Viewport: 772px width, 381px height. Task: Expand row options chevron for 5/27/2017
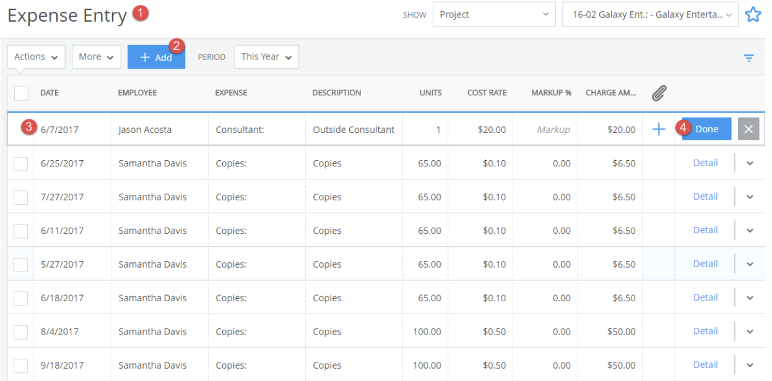tap(750, 264)
